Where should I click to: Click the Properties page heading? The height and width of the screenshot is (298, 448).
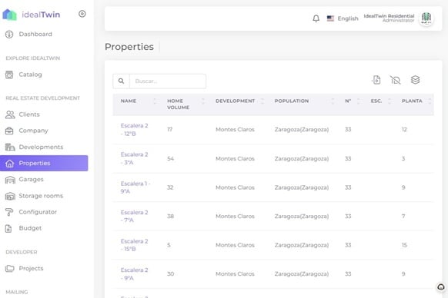tap(129, 47)
